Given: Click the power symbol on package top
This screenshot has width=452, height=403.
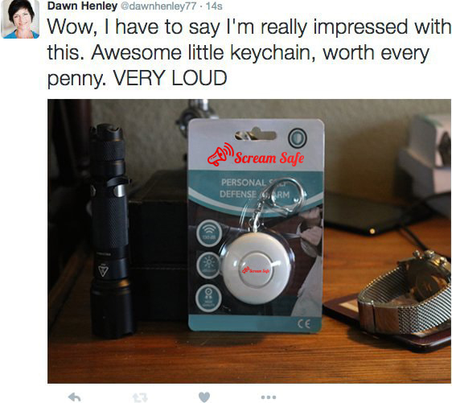Looking at the screenshot, I should coord(298,137).
